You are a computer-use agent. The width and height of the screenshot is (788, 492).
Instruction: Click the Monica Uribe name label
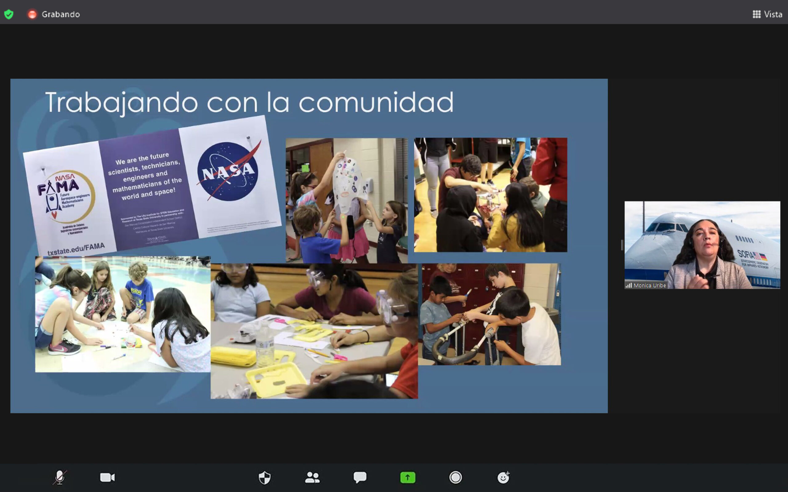pyautogui.click(x=649, y=285)
